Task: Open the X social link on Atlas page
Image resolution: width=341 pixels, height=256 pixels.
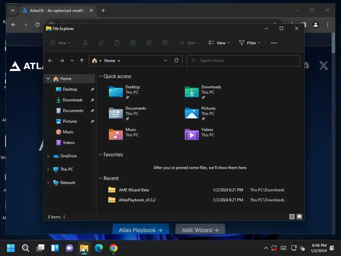Action: [324, 66]
